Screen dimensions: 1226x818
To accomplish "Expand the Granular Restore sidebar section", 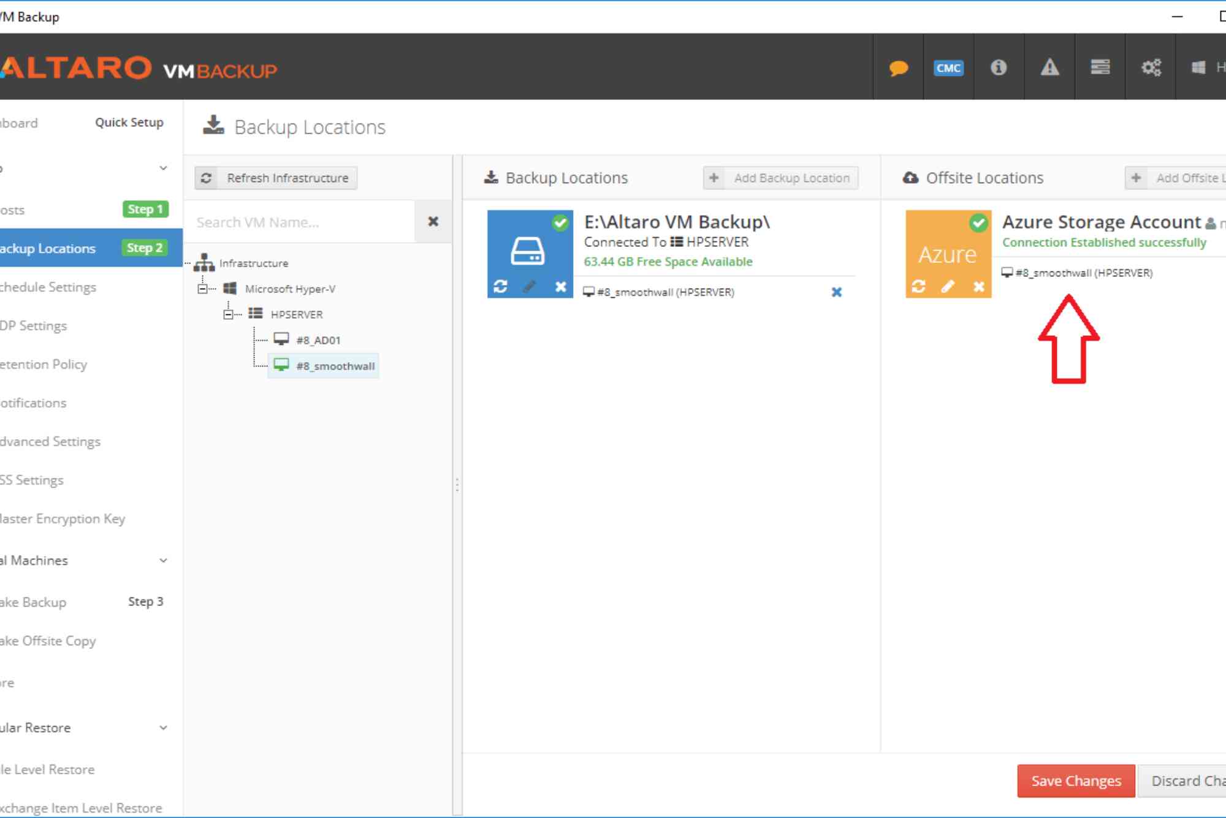I will pos(163,727).
